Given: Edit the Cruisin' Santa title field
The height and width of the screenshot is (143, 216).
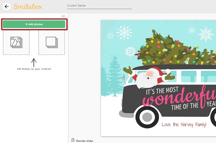Looking at the screenshot, I should (x=99, y=6).
